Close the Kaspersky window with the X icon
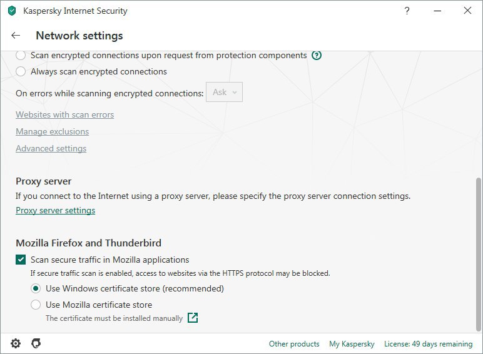The height and width of the screenshot is (354, 483). pos(467,11)
